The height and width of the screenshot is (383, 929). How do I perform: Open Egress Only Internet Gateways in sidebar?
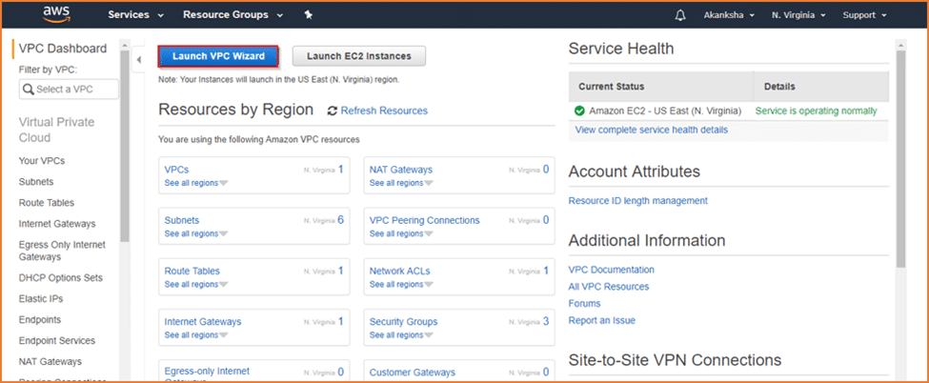pyautogui.click(x=62, y=251)
